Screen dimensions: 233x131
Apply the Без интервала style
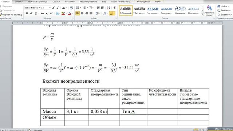[x=139, y=11]
